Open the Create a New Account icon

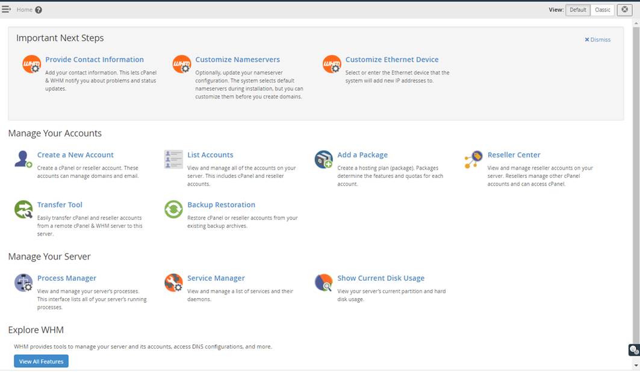(x=22, y=159)
